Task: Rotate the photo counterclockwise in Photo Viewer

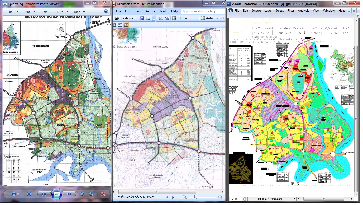Action: coord(82,194)
